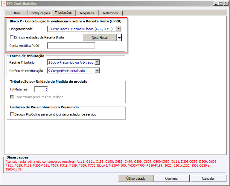Click the Forma de tributação group title
The image size is (230, 186).
click(x=27, y=56)
